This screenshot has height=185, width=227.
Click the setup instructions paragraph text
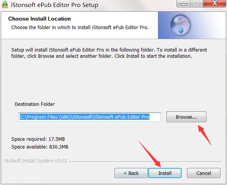(109, 53)
